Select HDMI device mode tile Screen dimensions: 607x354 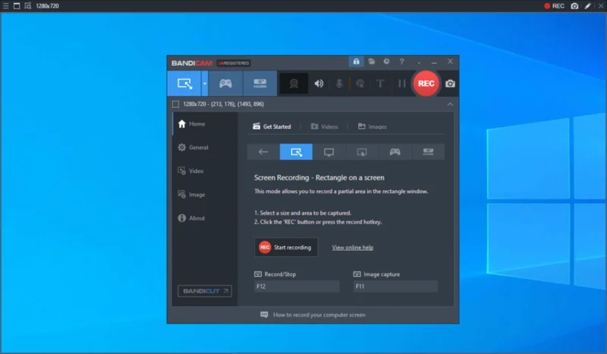(428, 152)
